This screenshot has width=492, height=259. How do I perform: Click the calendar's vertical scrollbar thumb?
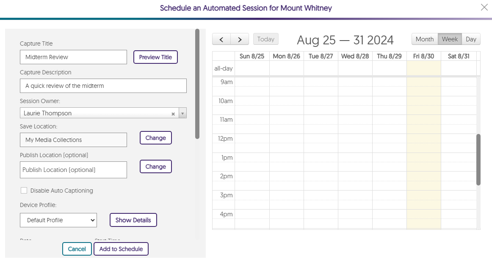(x=478, y=160)
